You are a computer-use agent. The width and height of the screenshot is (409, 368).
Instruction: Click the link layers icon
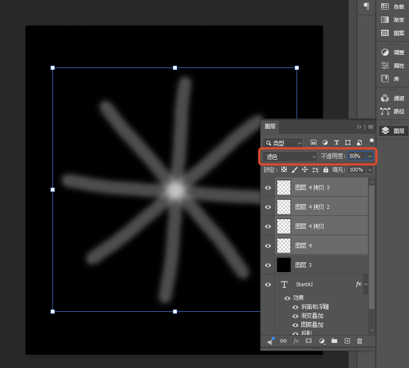click(x=283, y=341)
